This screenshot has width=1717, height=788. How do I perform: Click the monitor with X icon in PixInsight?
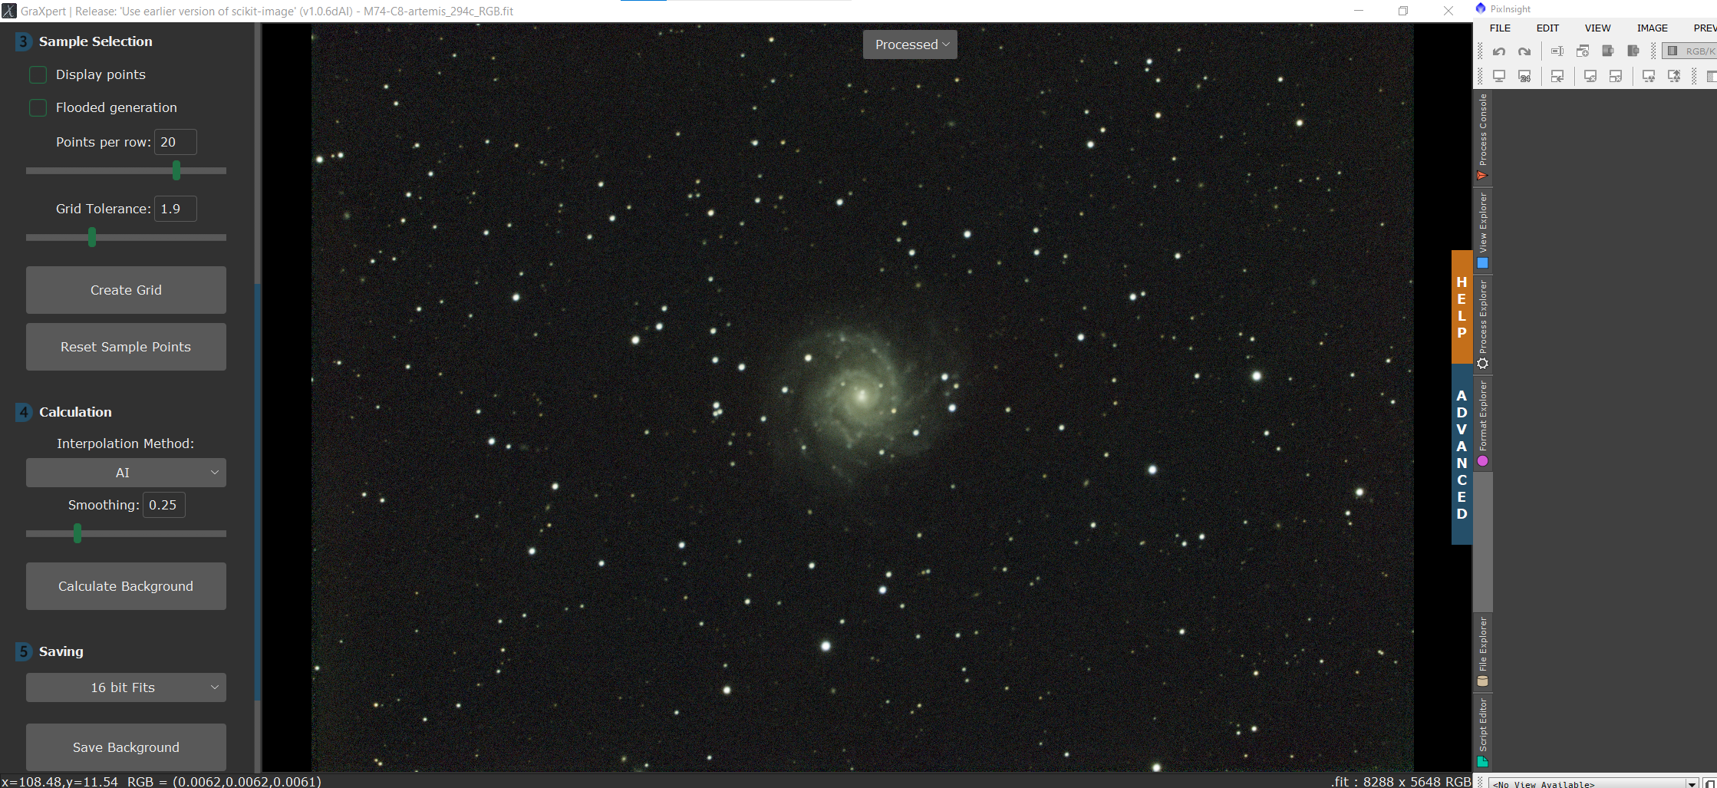pyautogui.click(x=1590, y=76)
